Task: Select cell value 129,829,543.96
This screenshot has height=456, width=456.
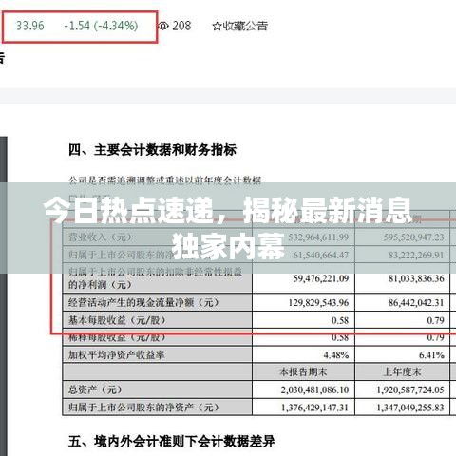Action: pos(318,302)
